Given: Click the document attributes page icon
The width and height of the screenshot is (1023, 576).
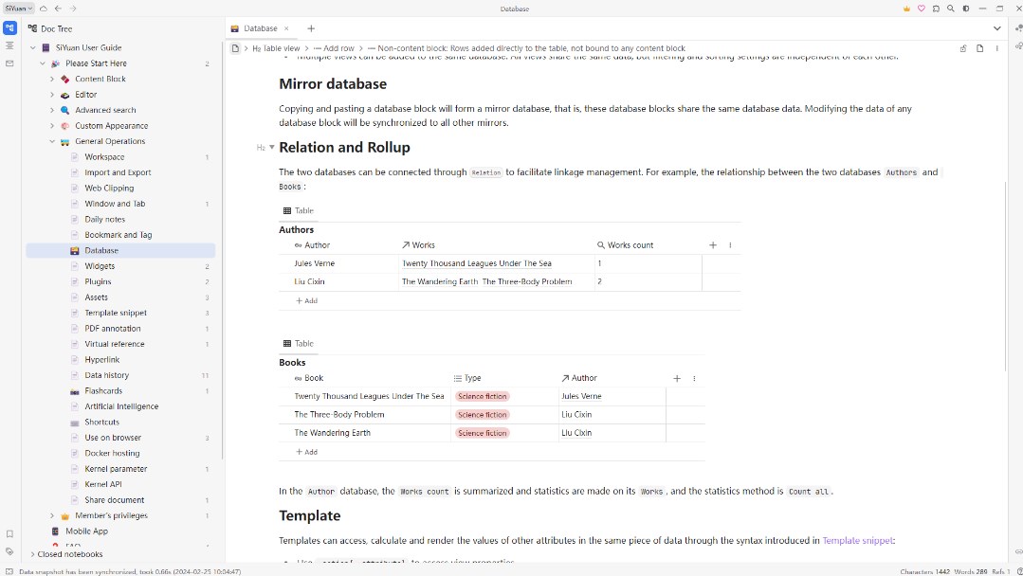Looking at the screenshot, I should pyautogui.click(x=979, y=48).
